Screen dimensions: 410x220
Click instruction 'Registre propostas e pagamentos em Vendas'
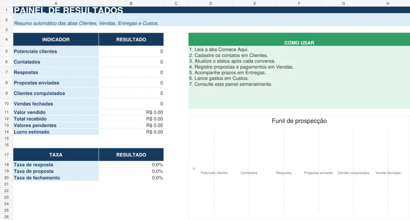coord(241,67)
